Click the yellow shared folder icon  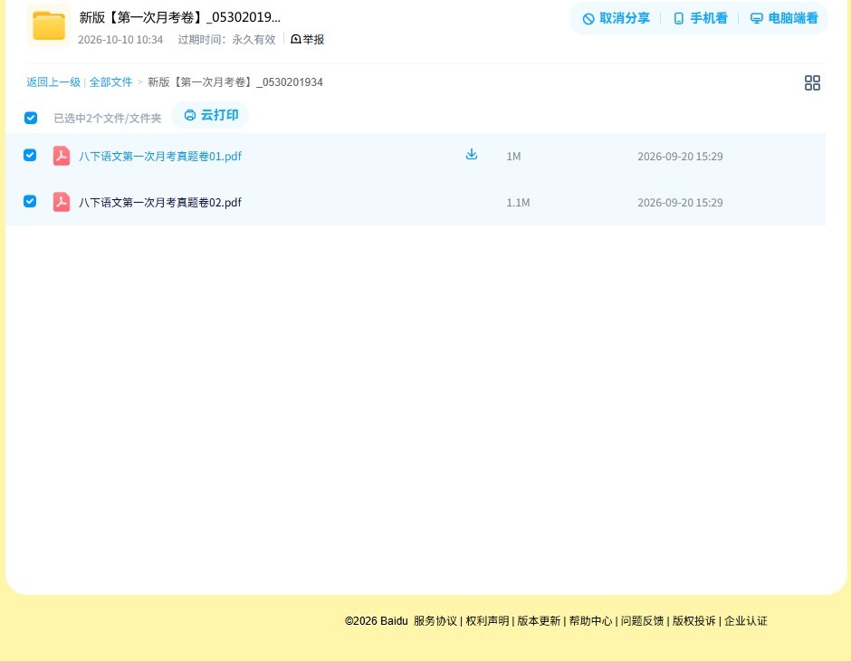tap(49, 25)
